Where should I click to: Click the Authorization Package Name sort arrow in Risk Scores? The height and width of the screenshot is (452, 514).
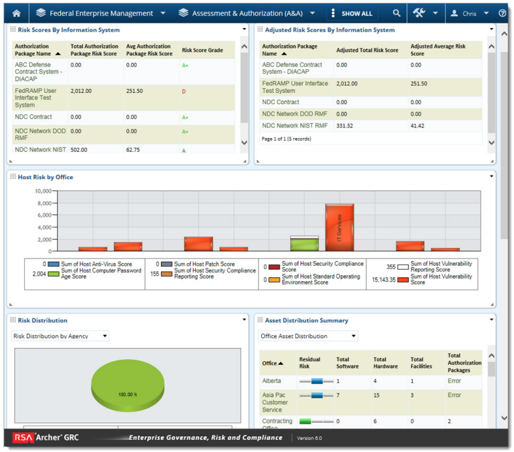tap(58, 53)
